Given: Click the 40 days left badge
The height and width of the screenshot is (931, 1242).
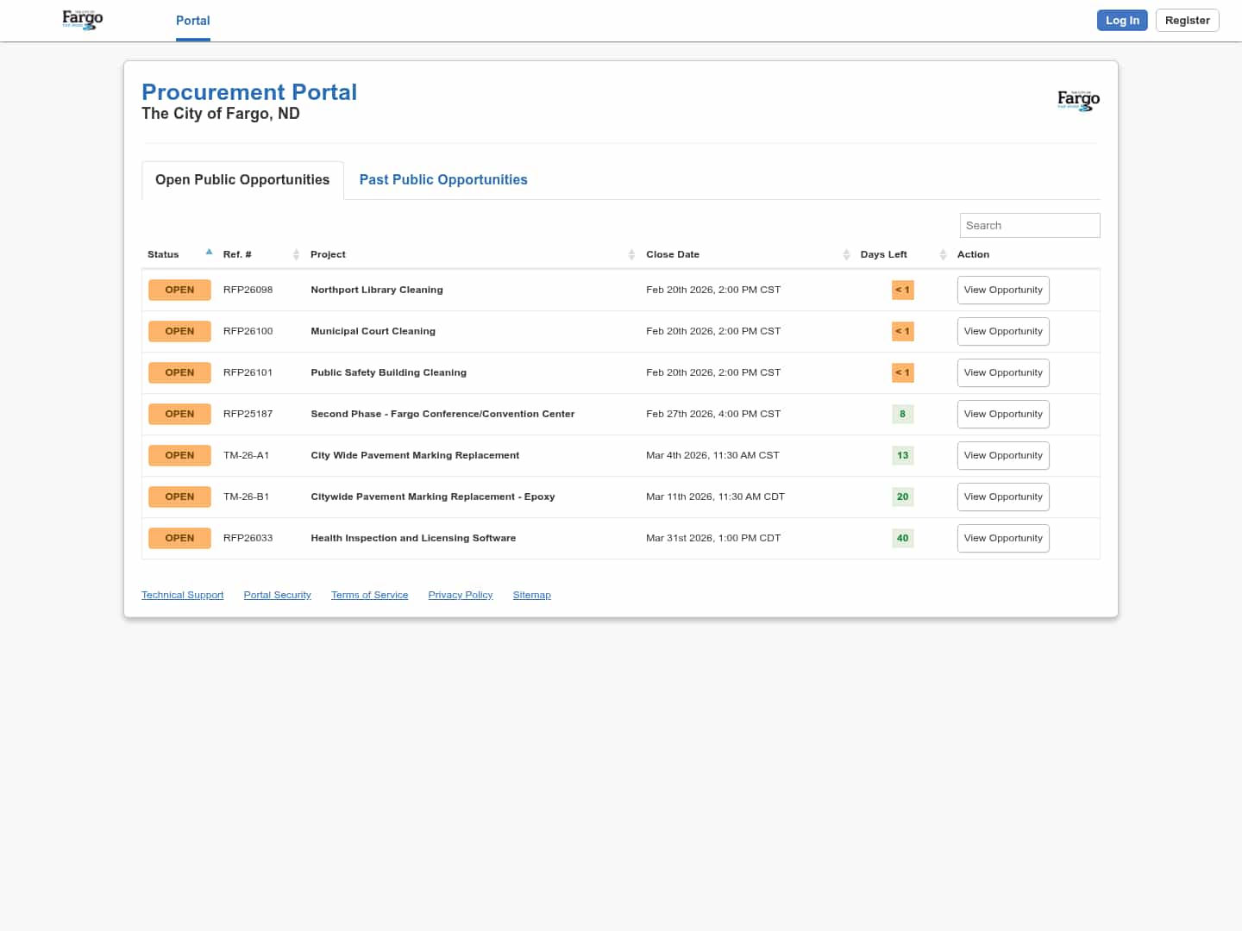Looking at the screenshot, I should click(902, 538).
